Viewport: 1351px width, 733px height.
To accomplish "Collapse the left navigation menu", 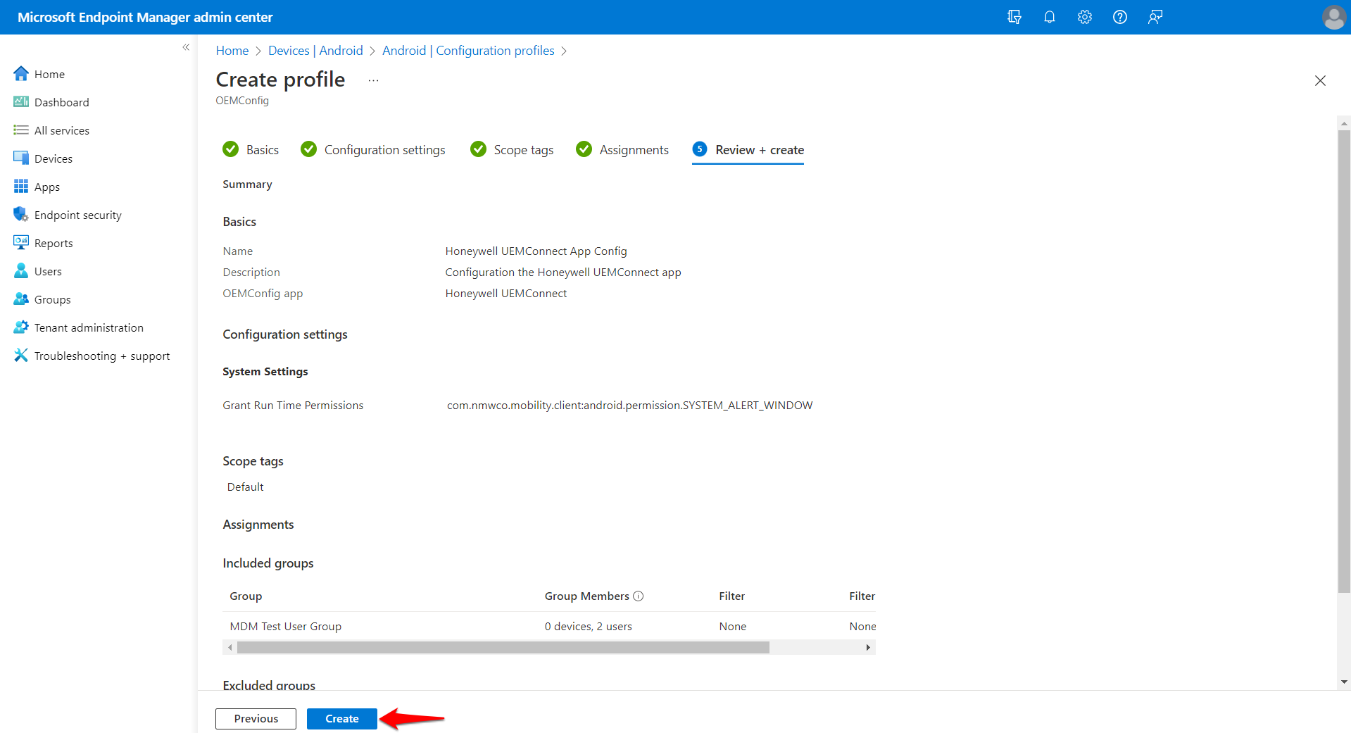I will pos(186,47).
